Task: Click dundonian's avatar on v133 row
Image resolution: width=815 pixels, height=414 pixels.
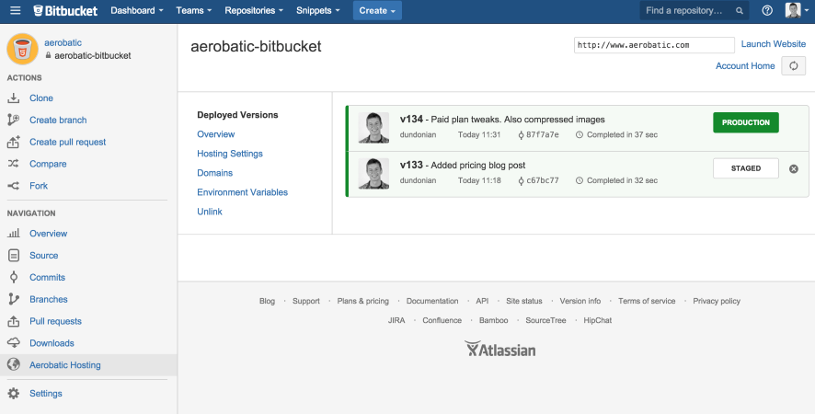Action: [373, 173]
